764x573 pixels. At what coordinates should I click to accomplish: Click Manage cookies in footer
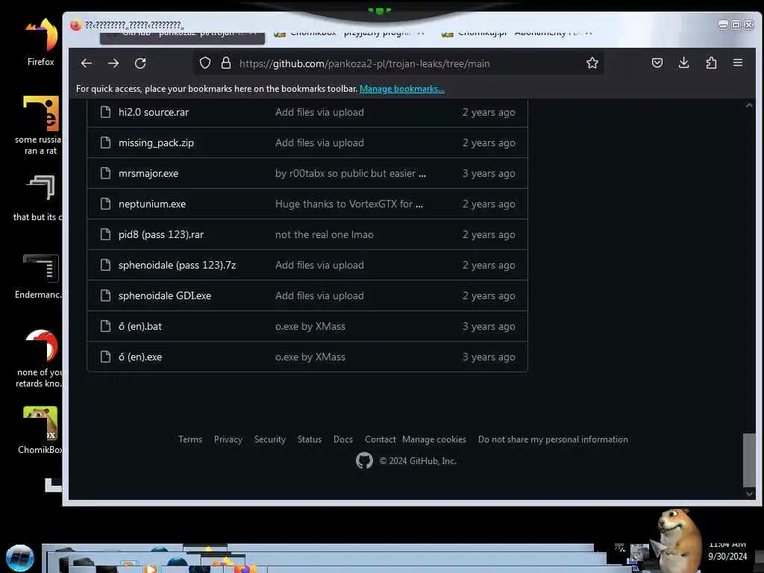point(434,439)
